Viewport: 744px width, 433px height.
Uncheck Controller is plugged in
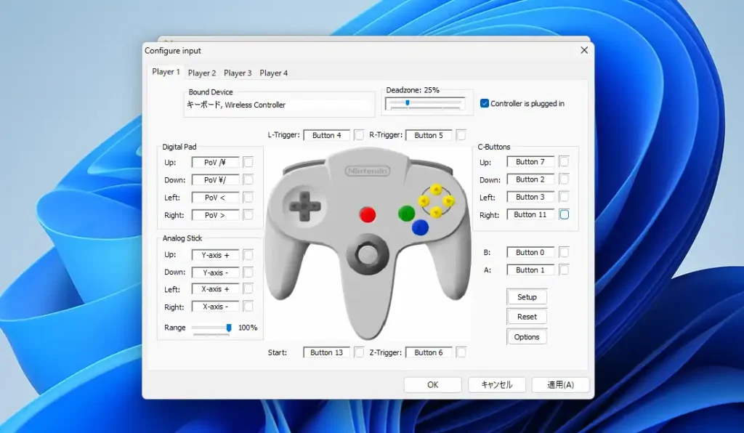[483, 103]
